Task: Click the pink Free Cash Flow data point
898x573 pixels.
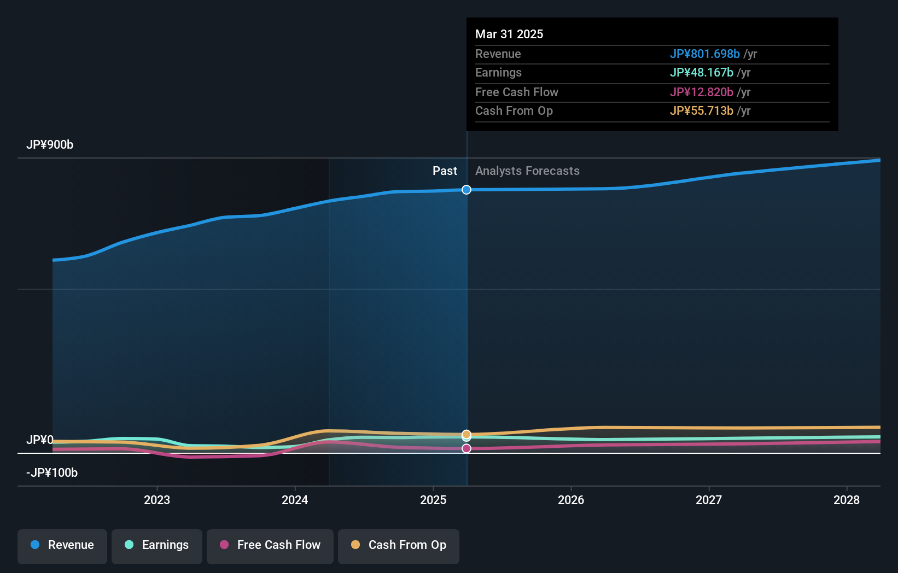Action: (467, 448)
